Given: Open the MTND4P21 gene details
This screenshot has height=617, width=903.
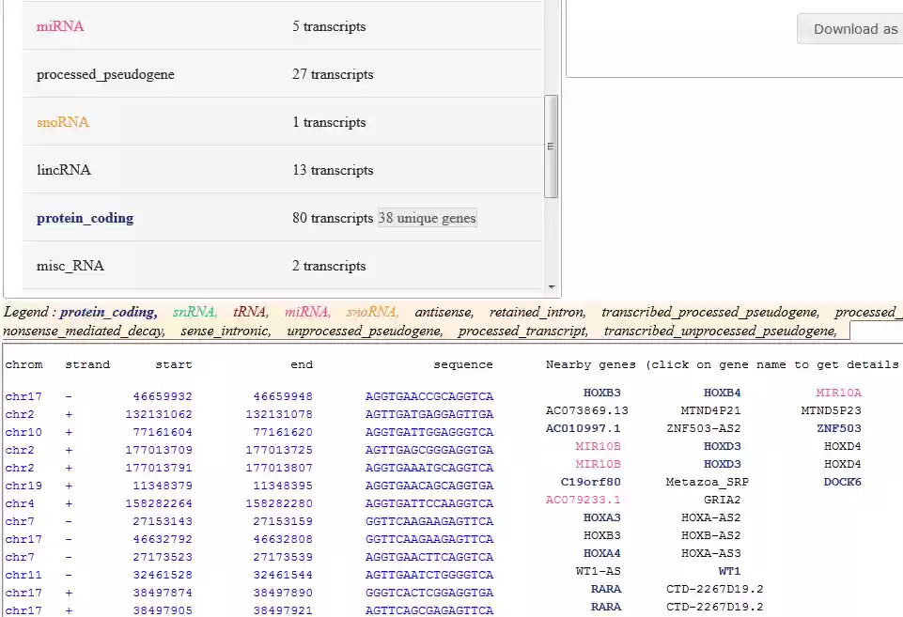Looking at the screenshot, I should click(x=710, y=410).
